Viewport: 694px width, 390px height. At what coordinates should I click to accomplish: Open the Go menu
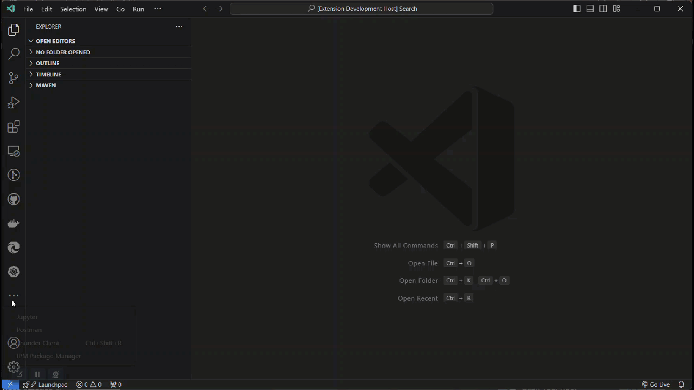point(120,9)
